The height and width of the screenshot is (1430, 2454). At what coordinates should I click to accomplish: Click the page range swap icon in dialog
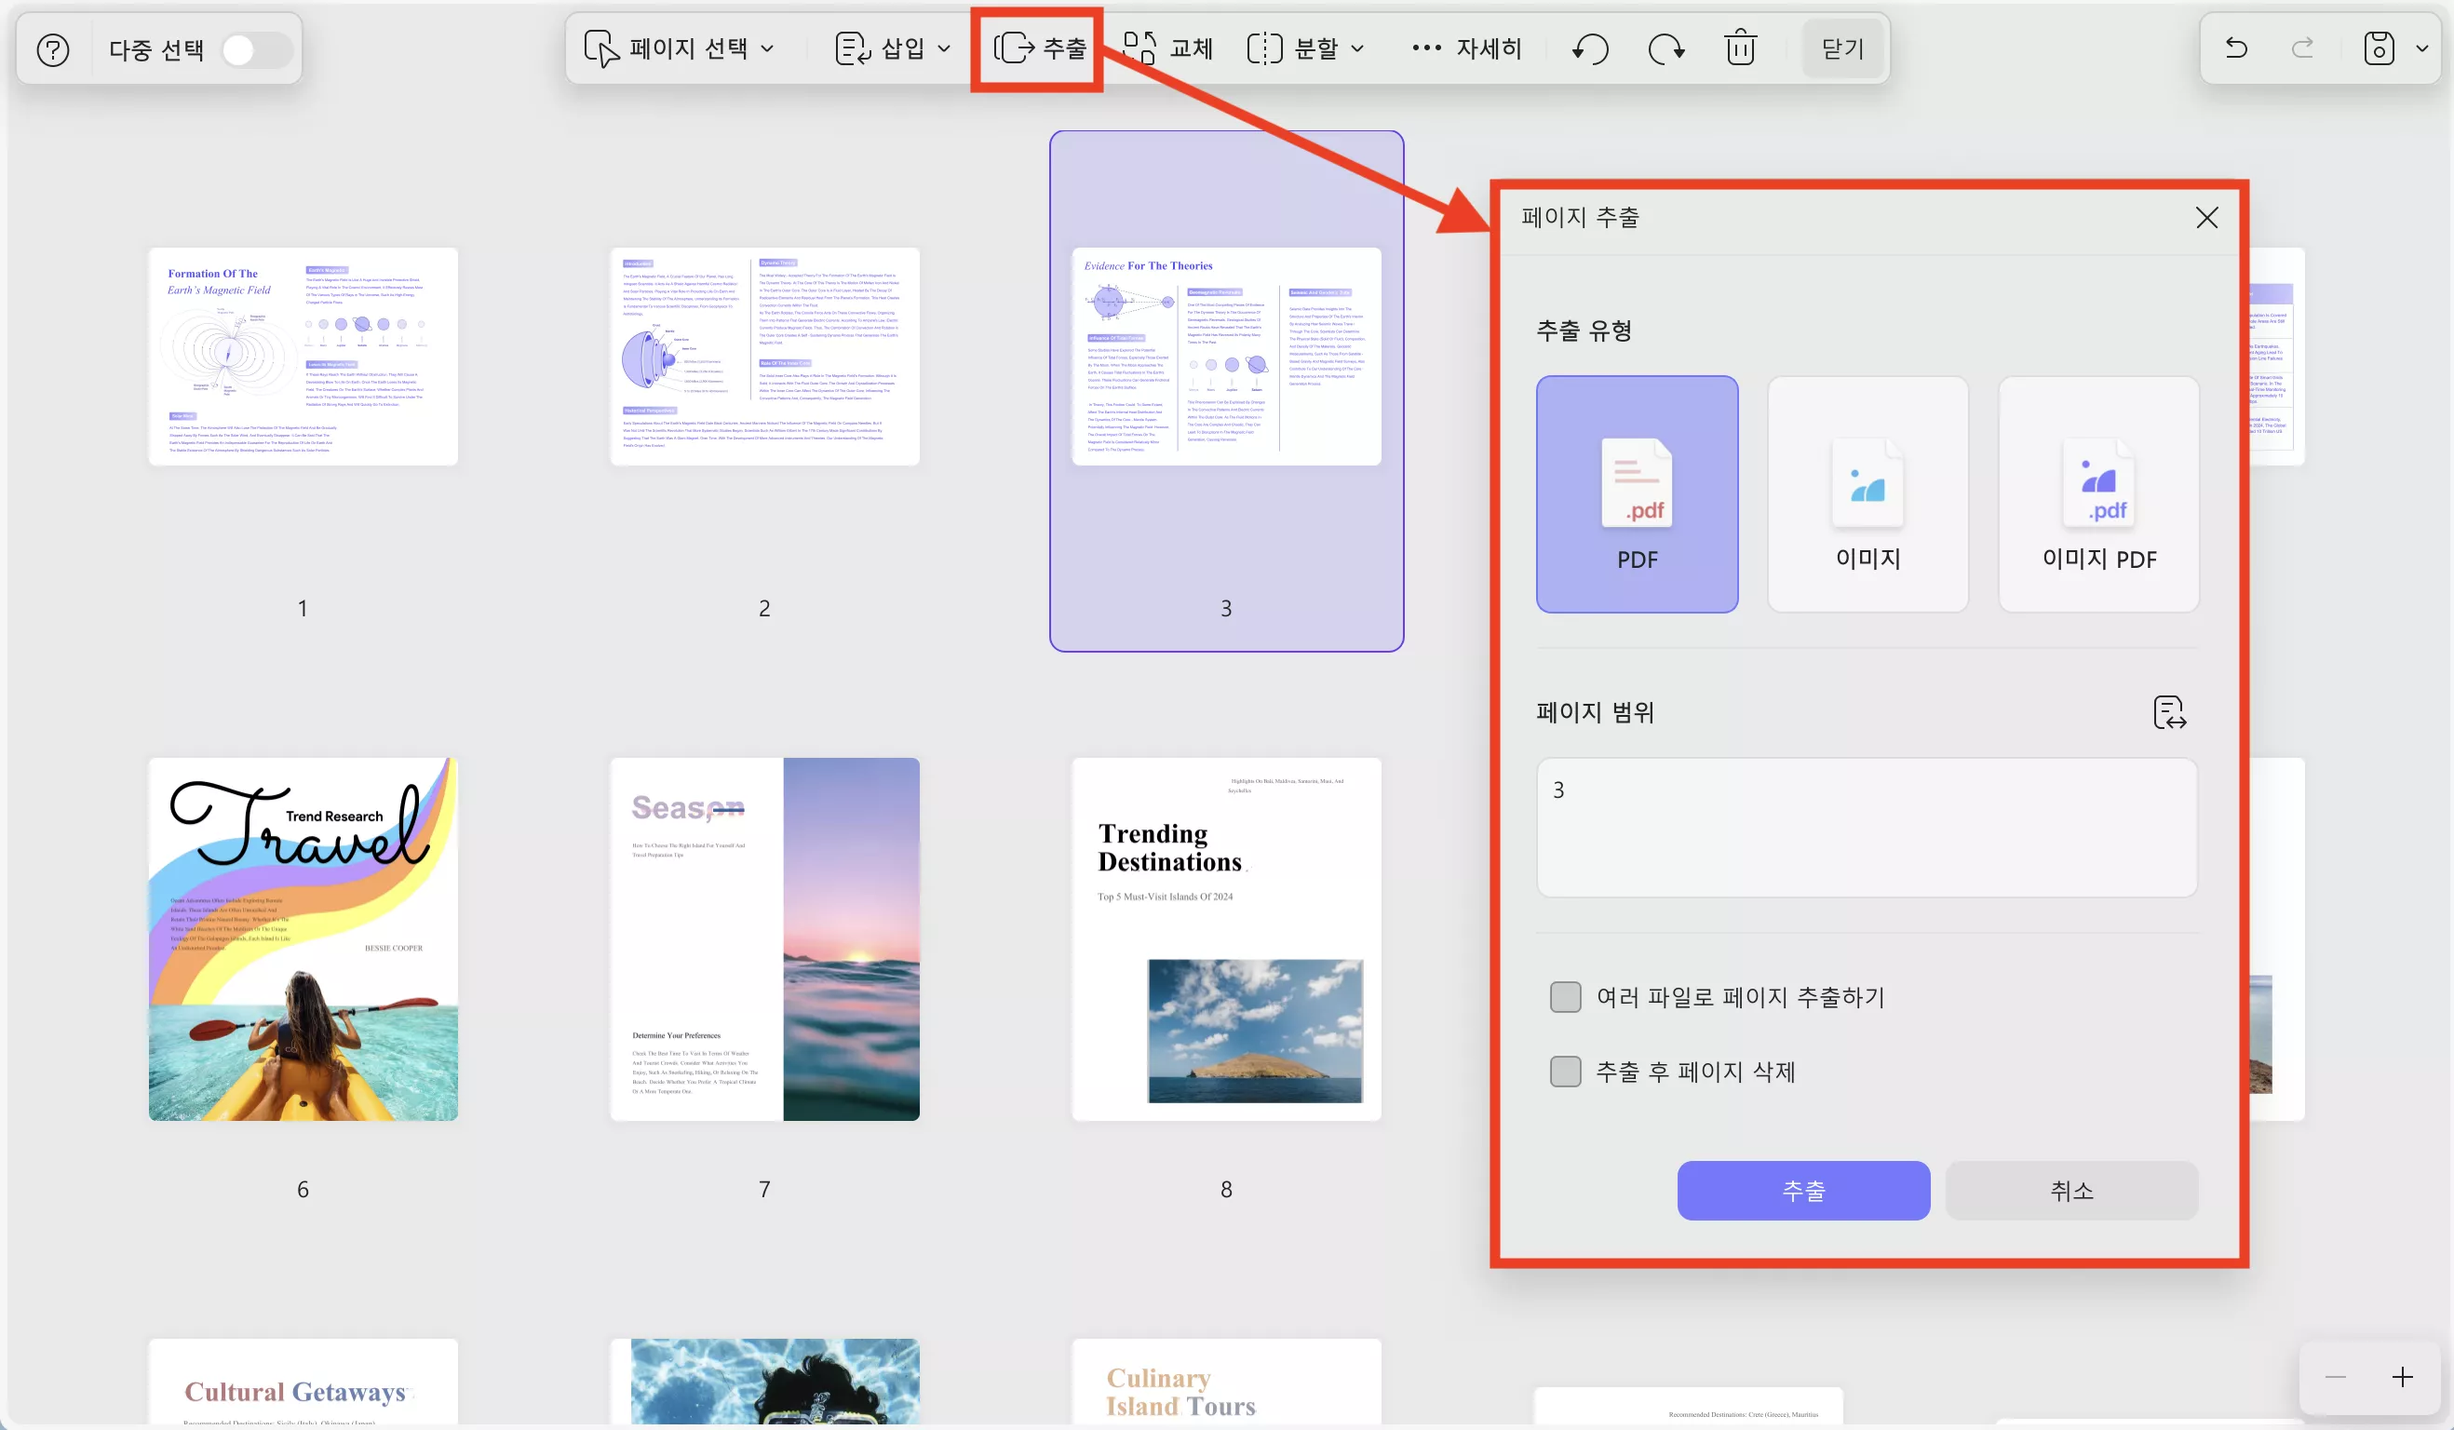pyautogui.click(x=2170, y=713)
